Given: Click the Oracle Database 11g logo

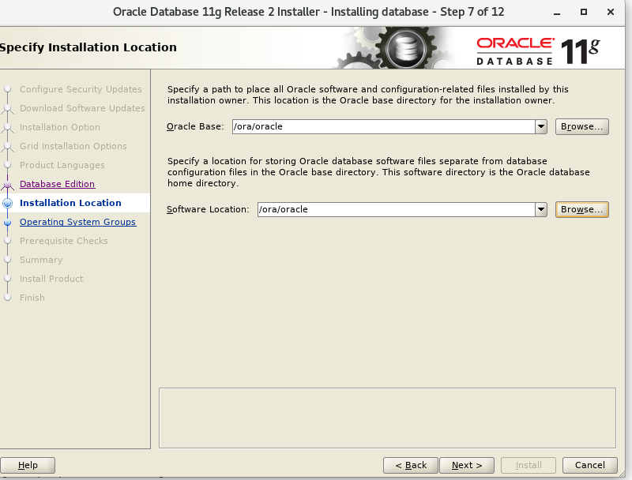Looking at the screenshot, I should [x=538, y=51].
